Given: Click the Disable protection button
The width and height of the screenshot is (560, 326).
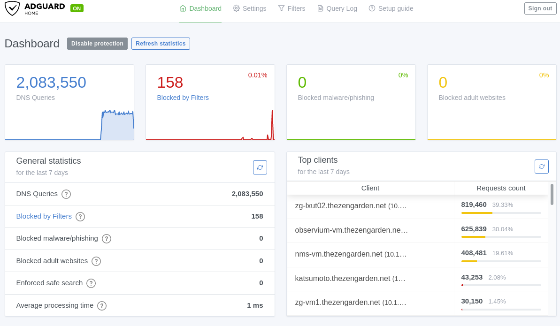Looking at the screenshot, I should [97, 44].
